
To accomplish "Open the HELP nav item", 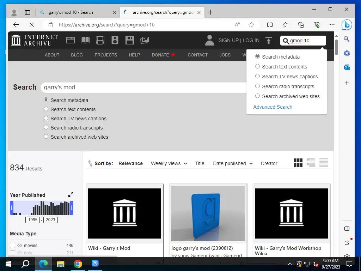I will click(134, 55).
